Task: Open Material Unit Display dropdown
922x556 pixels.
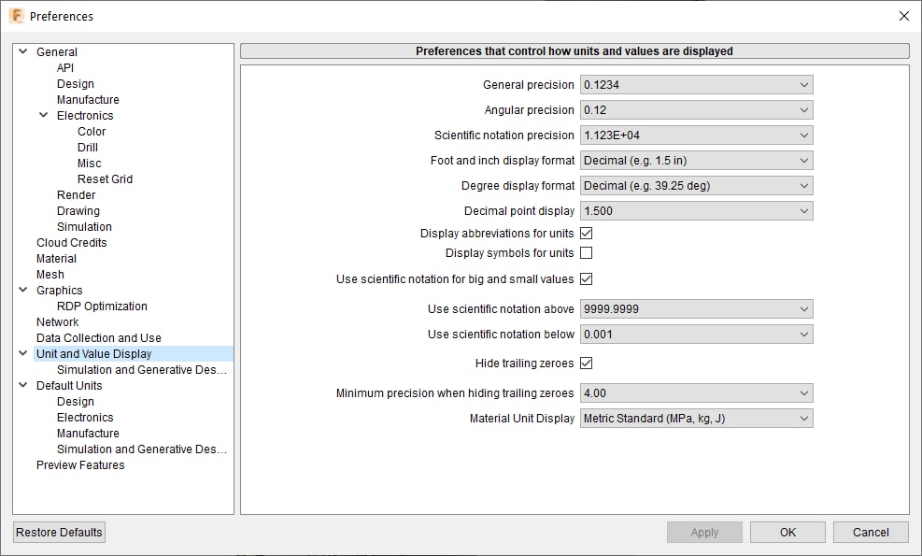Action: (696, 419)
